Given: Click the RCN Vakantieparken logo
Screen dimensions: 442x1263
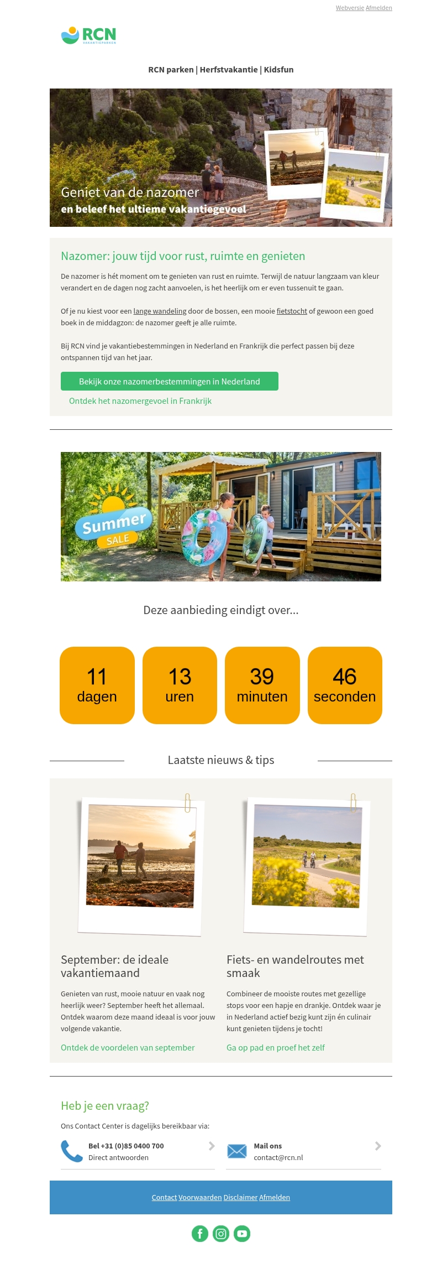Looking at the screenshot, I should [x=88, y=35].
